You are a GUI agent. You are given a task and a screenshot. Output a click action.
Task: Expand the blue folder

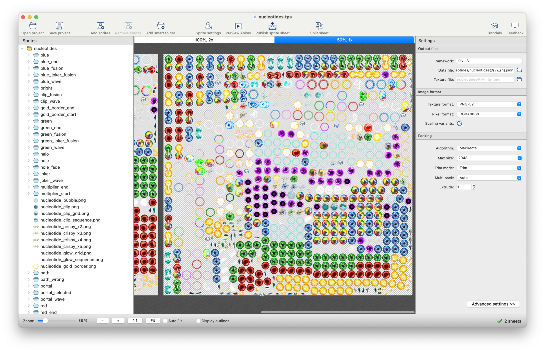(x=29, y=55)
